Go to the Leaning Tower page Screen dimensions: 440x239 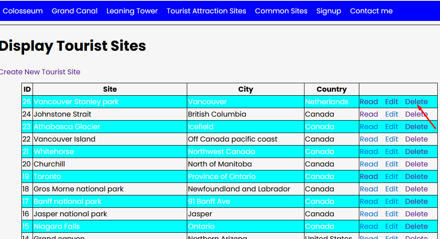coord(132,11)
